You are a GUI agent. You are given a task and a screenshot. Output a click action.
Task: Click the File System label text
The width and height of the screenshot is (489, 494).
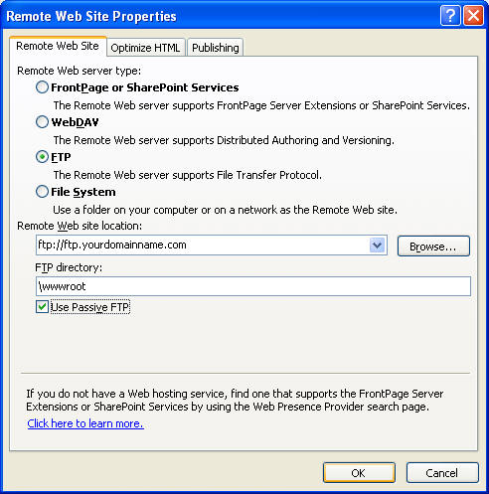coord(83,192)
